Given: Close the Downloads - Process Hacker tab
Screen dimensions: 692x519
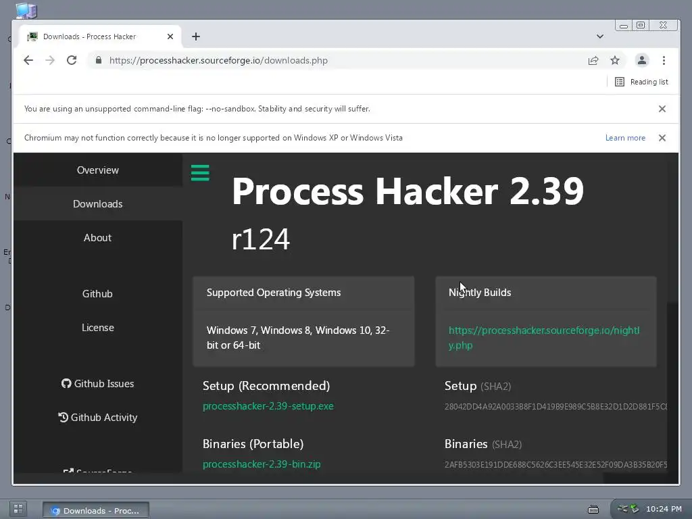Looking at the screenshot, I should click(x=170, y=36).
